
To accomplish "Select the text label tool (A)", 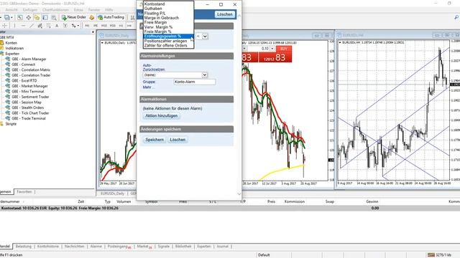I will coord(57,26).
